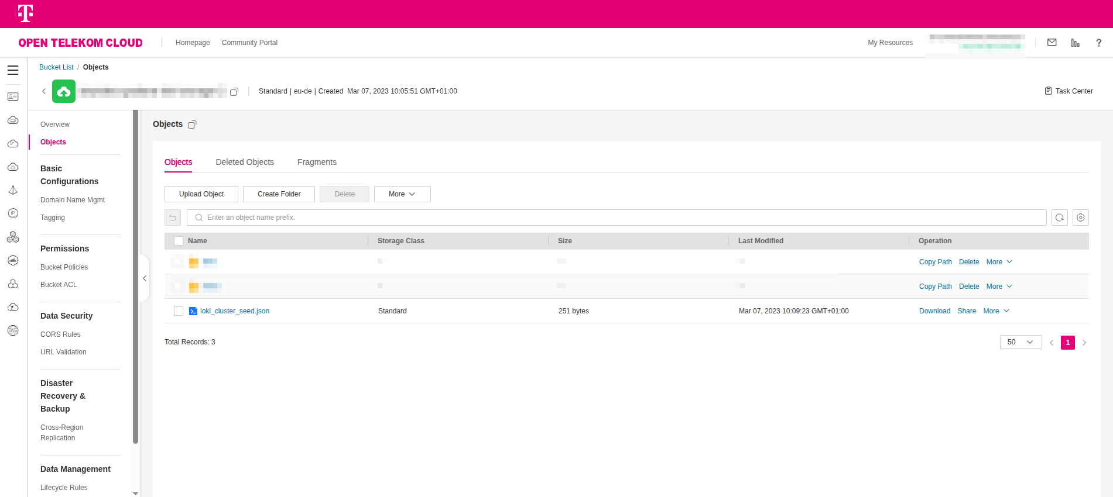Switch to the Fragments tab
The image size is (1113, 497).
click(317, 162)
